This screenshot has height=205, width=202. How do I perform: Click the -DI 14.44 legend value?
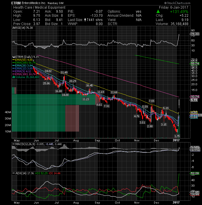tap(54, 173)
